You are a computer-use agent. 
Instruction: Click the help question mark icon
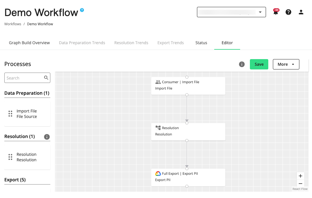(x=288, y=12)
